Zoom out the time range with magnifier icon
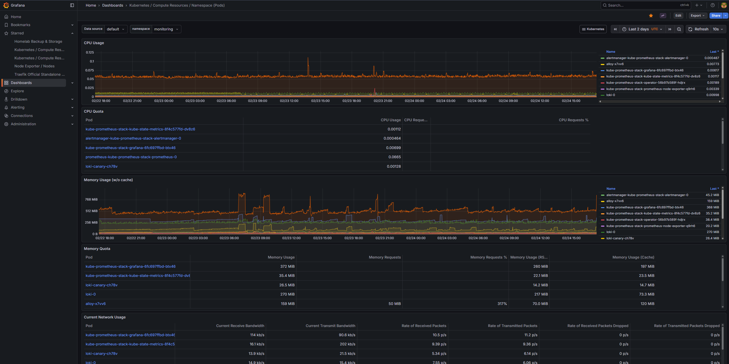The width and height of the screenshot is (729, 364). (x=679, y=29)
